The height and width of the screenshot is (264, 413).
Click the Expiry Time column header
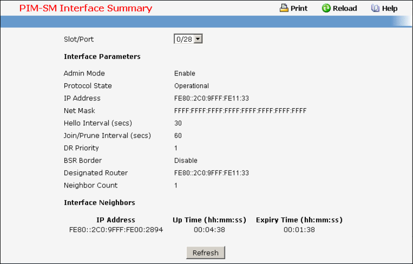click(299, 220)
